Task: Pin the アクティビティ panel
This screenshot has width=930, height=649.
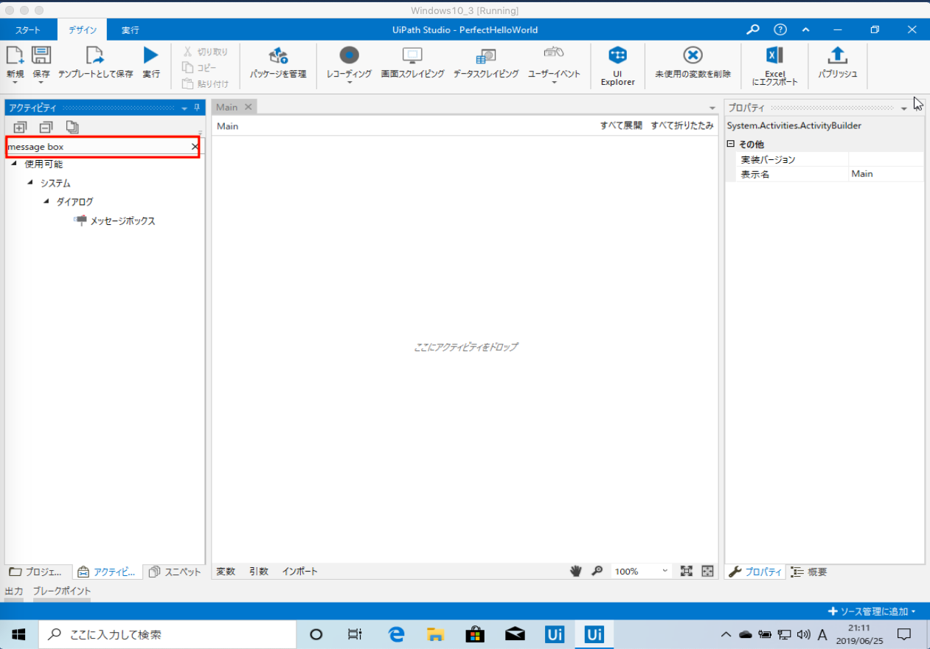Action: point(197,108)
